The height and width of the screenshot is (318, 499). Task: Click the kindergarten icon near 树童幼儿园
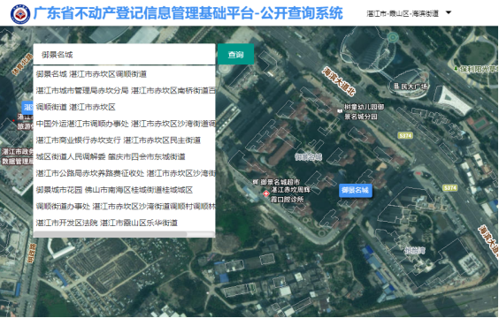(340, 111)
